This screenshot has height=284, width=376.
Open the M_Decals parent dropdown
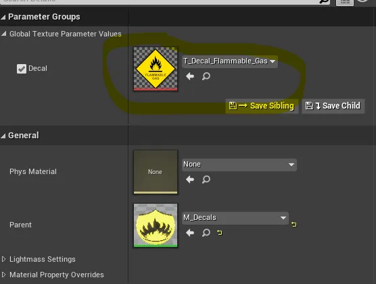235,218
